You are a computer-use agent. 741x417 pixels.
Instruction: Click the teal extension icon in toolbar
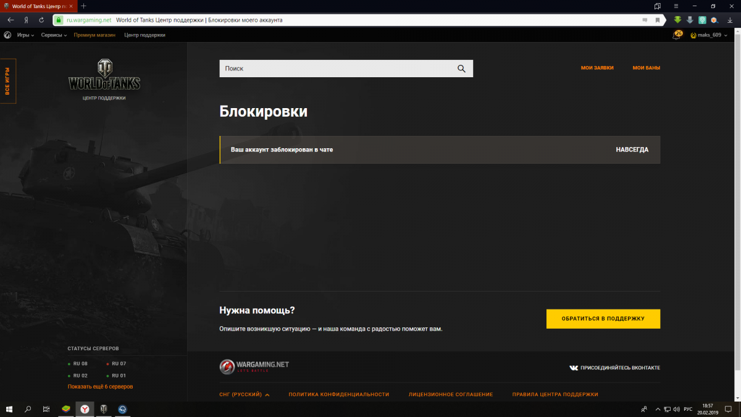[x=702, y=20]
